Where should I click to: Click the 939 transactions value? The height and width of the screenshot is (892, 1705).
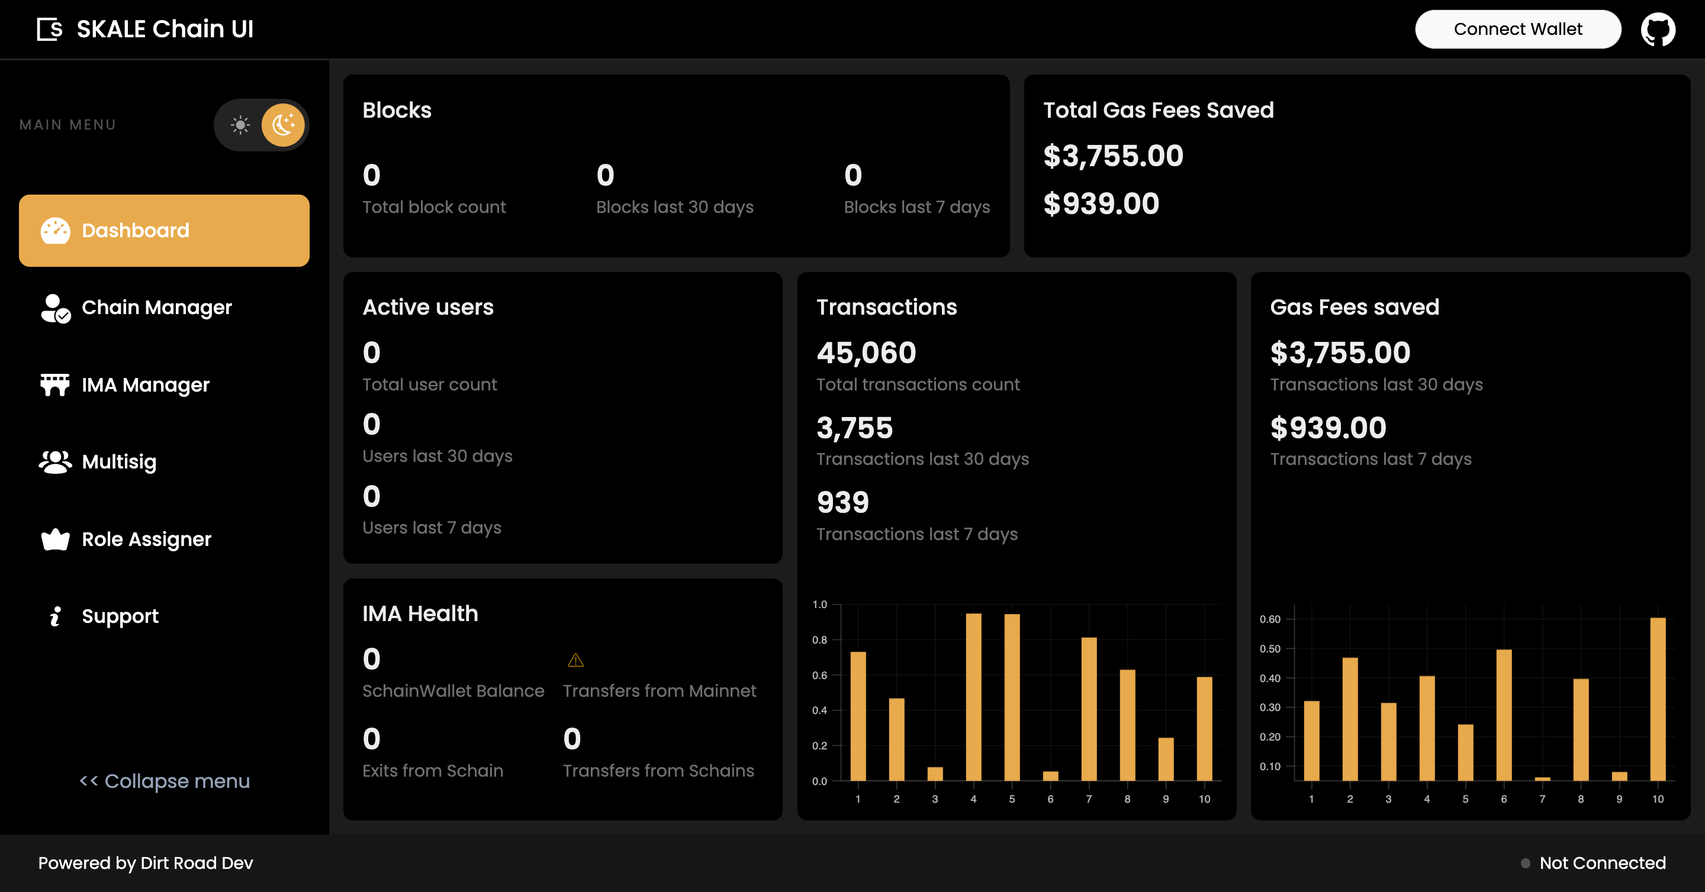(842, 503)
